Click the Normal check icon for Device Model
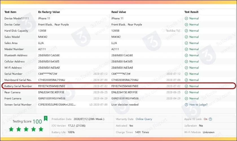 (x=186, y=18)
